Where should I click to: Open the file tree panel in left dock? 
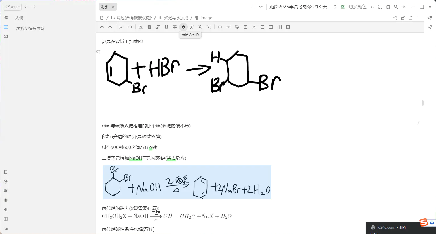[x=6, y=18]
